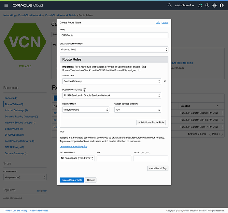
Task: Select Network Security Groups (1)
Action: tap(20, 123)
